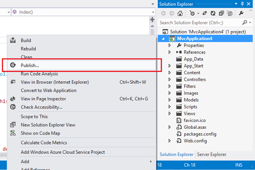Expand the Views folder

170,113
